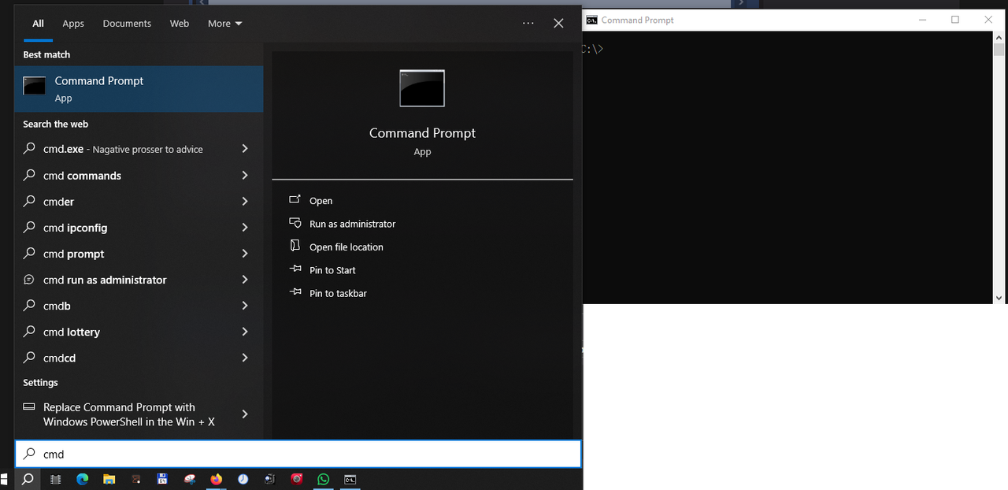Close the search panel with X
This screenshot has height=490, width=1008.
(x=558, y=24)
